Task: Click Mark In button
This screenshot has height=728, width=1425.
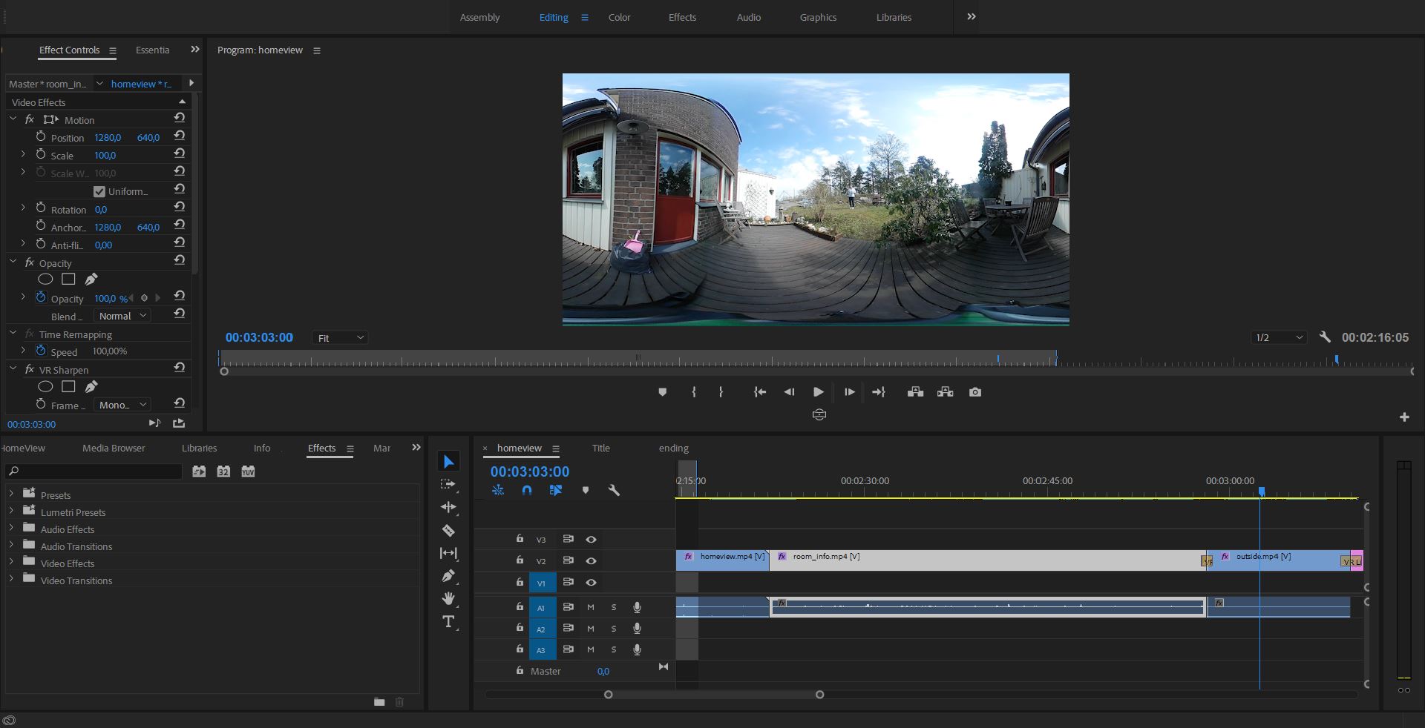Action: point(694,392)
